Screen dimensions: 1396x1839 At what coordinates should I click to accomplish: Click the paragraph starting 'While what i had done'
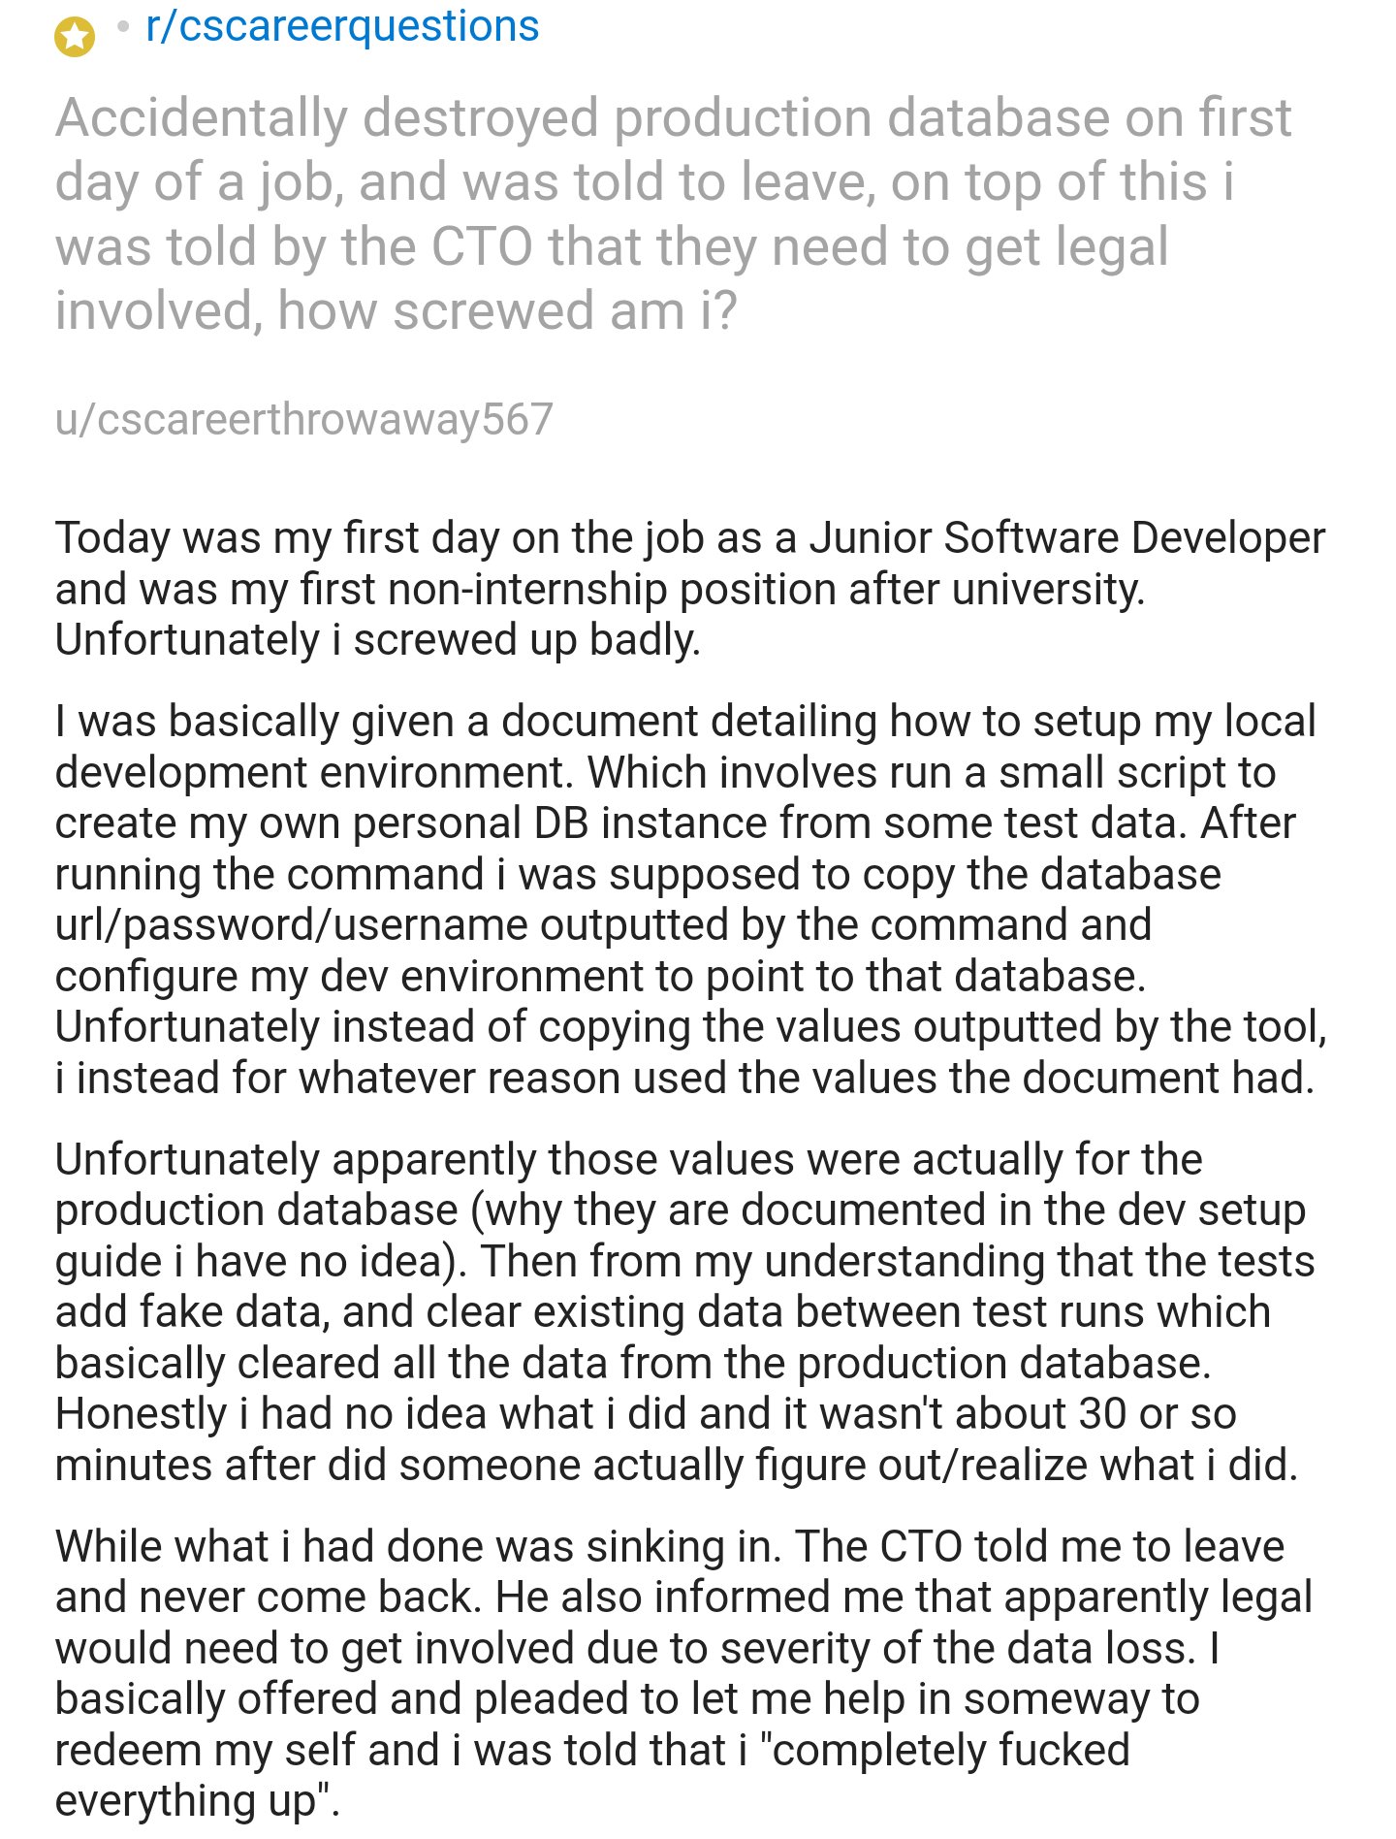point(683,1672)
